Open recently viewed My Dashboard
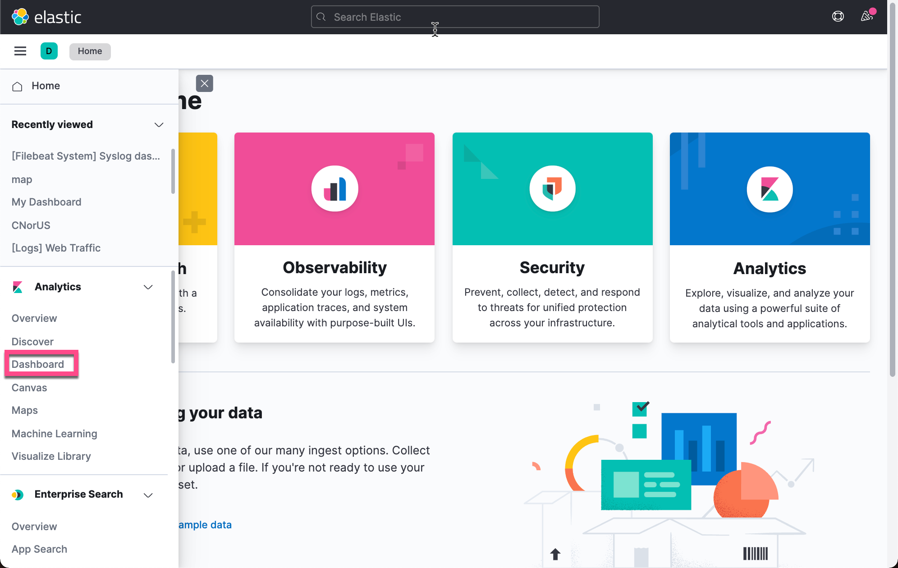Viewport: 898px width, 568px height. pyautogui.click(x=46, y=202)
